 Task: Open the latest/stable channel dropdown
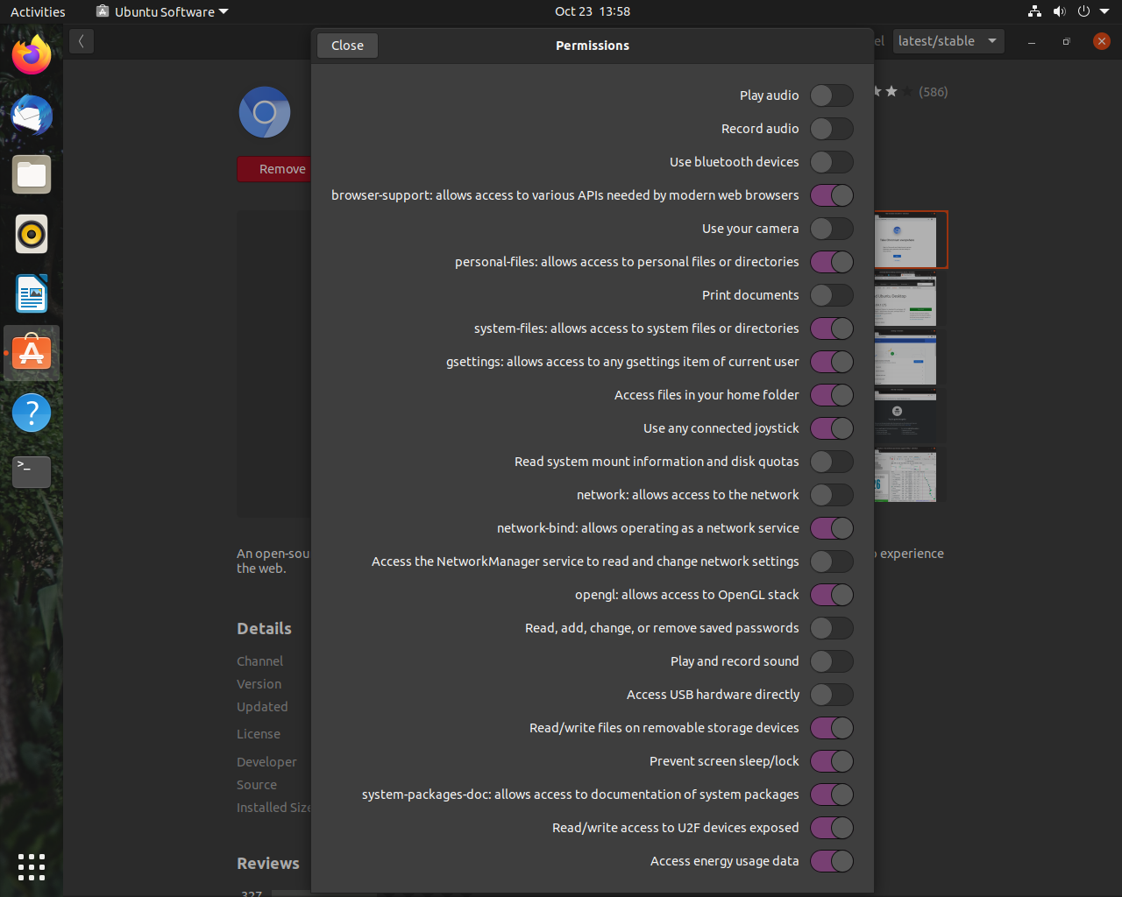(948, 41)
